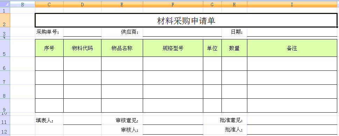Select column F header

click(173, 4)
